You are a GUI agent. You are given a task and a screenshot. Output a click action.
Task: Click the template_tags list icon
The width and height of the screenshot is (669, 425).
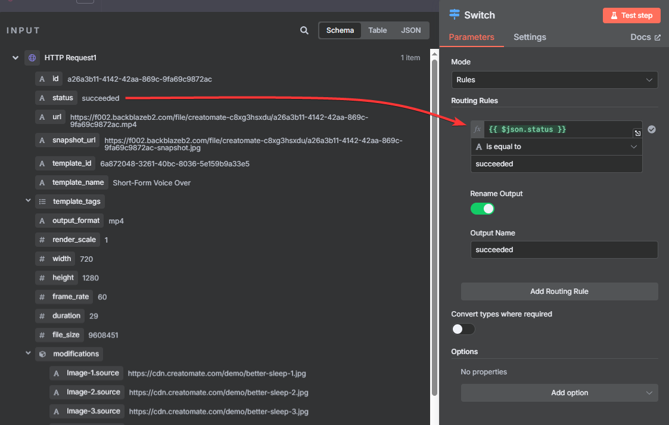42,201
